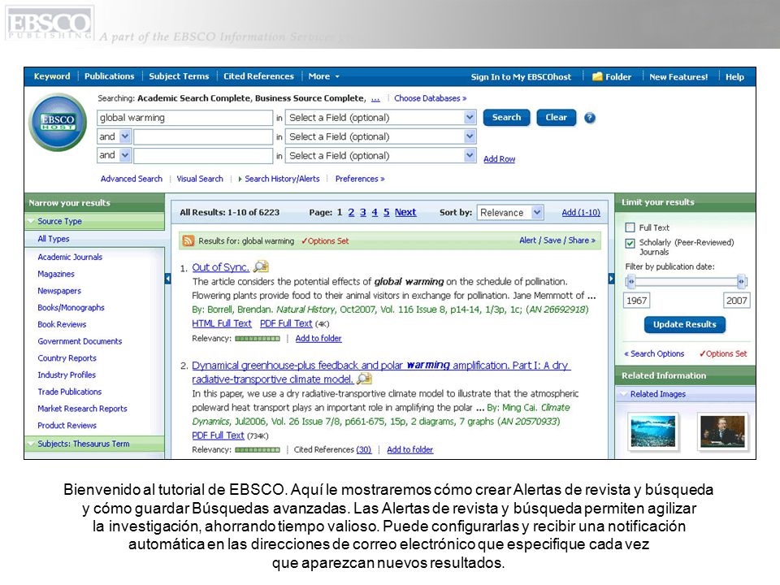Click the start year field showing 1967
The height and width of the screenshot is (585, 780).
click(x=637, y=301)
